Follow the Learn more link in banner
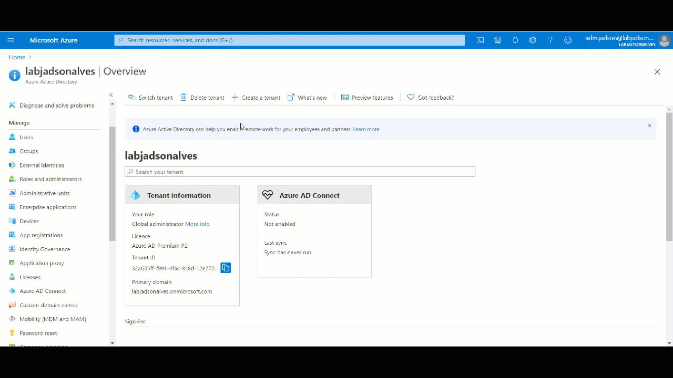Image resolution: width=673 pixels, height=378 pixels. (x=366, y=129)
